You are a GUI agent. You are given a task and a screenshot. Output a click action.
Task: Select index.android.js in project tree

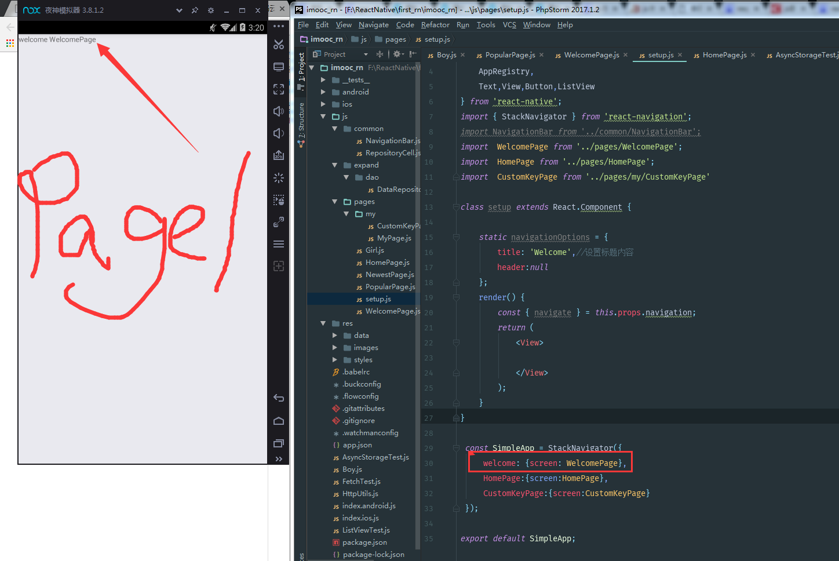(364, 506)
